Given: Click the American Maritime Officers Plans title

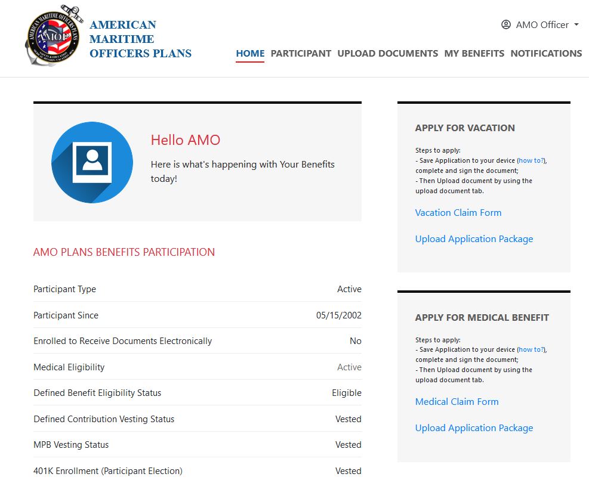Looking at the screenshot, I should 140,39.
